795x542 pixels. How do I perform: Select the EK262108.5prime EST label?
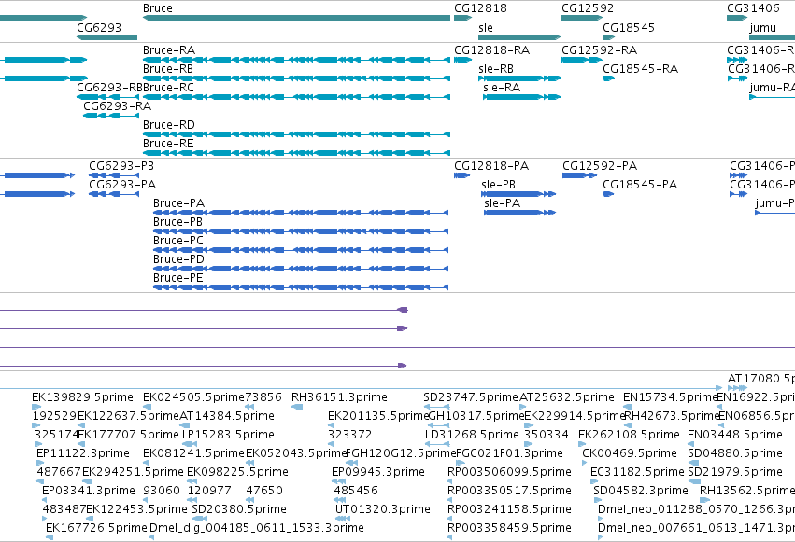(629, 435)
